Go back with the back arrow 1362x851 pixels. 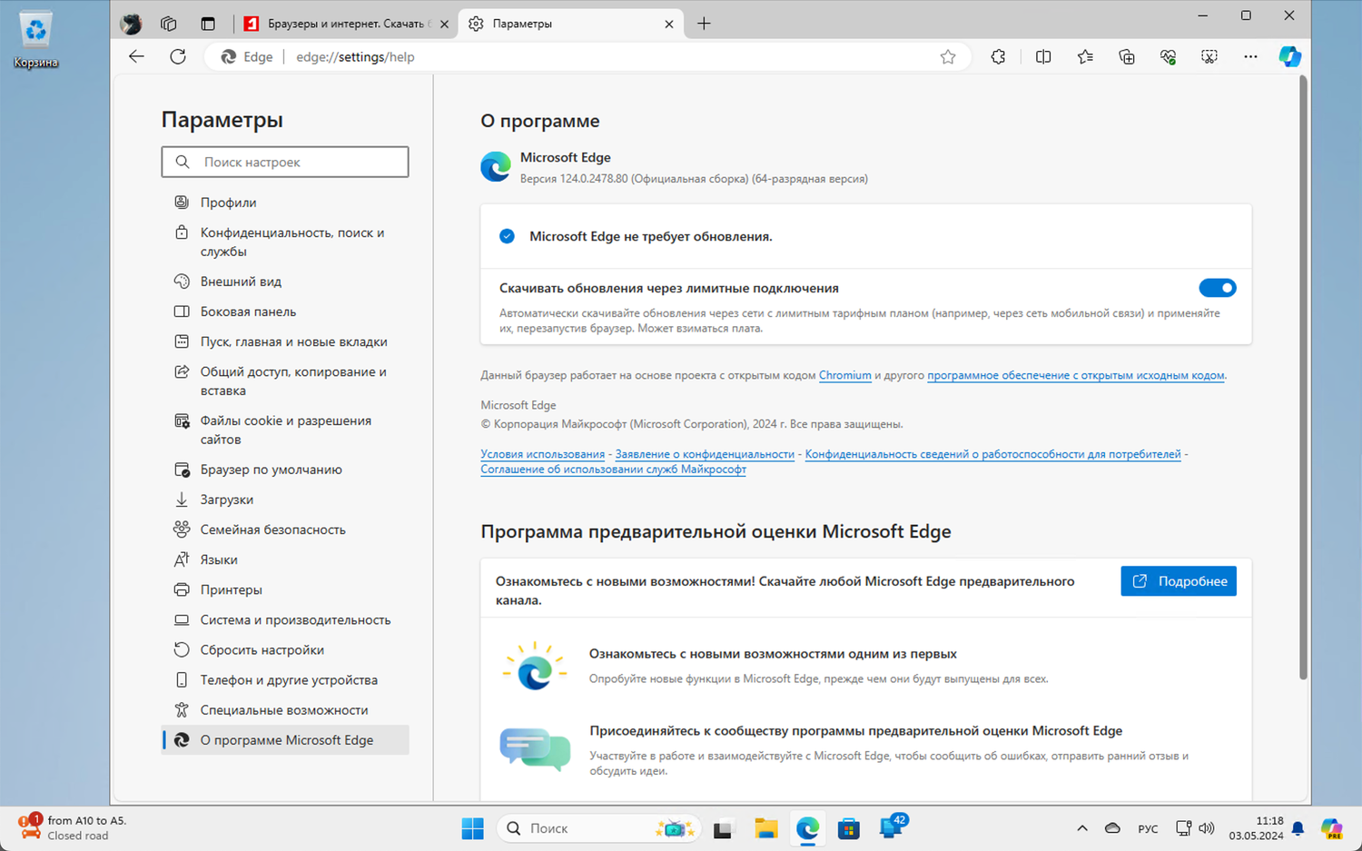[136, 56]
